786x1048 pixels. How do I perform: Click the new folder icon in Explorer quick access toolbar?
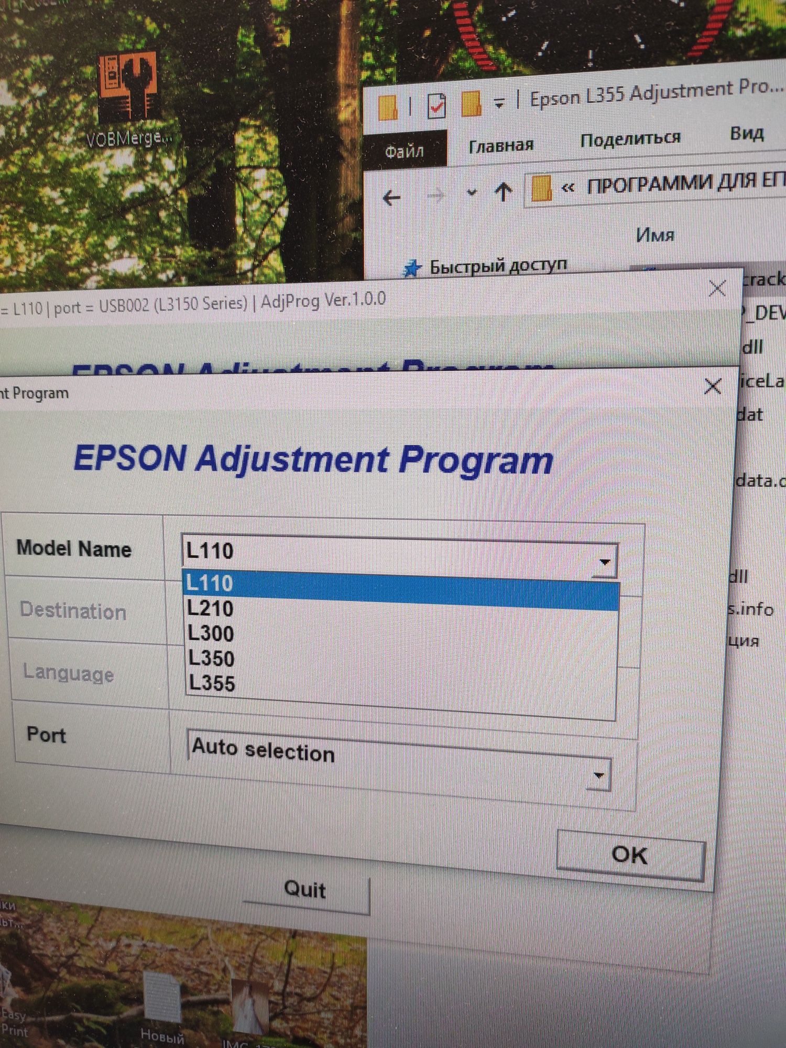pyautogui.click(x=471, y=103)
